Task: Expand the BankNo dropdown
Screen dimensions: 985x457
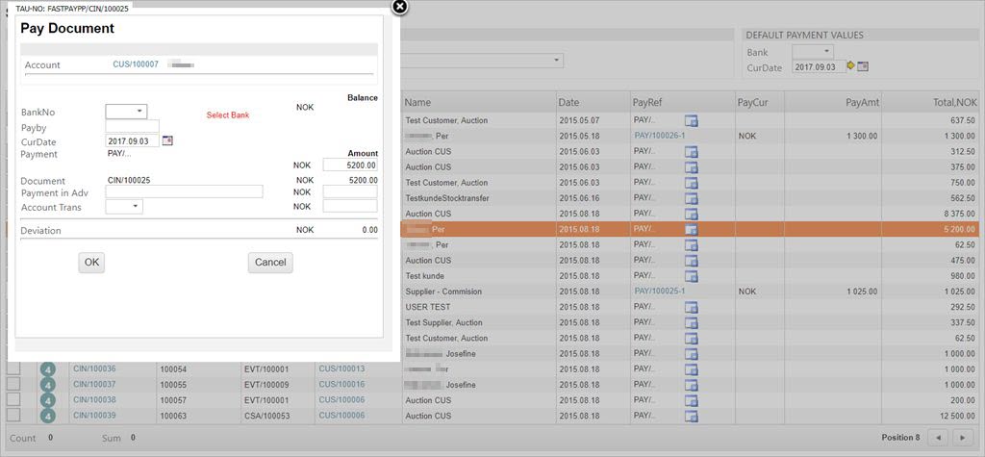Action: coord(126,112)
